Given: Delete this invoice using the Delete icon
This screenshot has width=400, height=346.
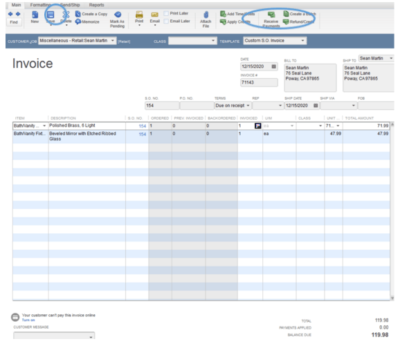Looking at the screenshot, I should [66, 15].
